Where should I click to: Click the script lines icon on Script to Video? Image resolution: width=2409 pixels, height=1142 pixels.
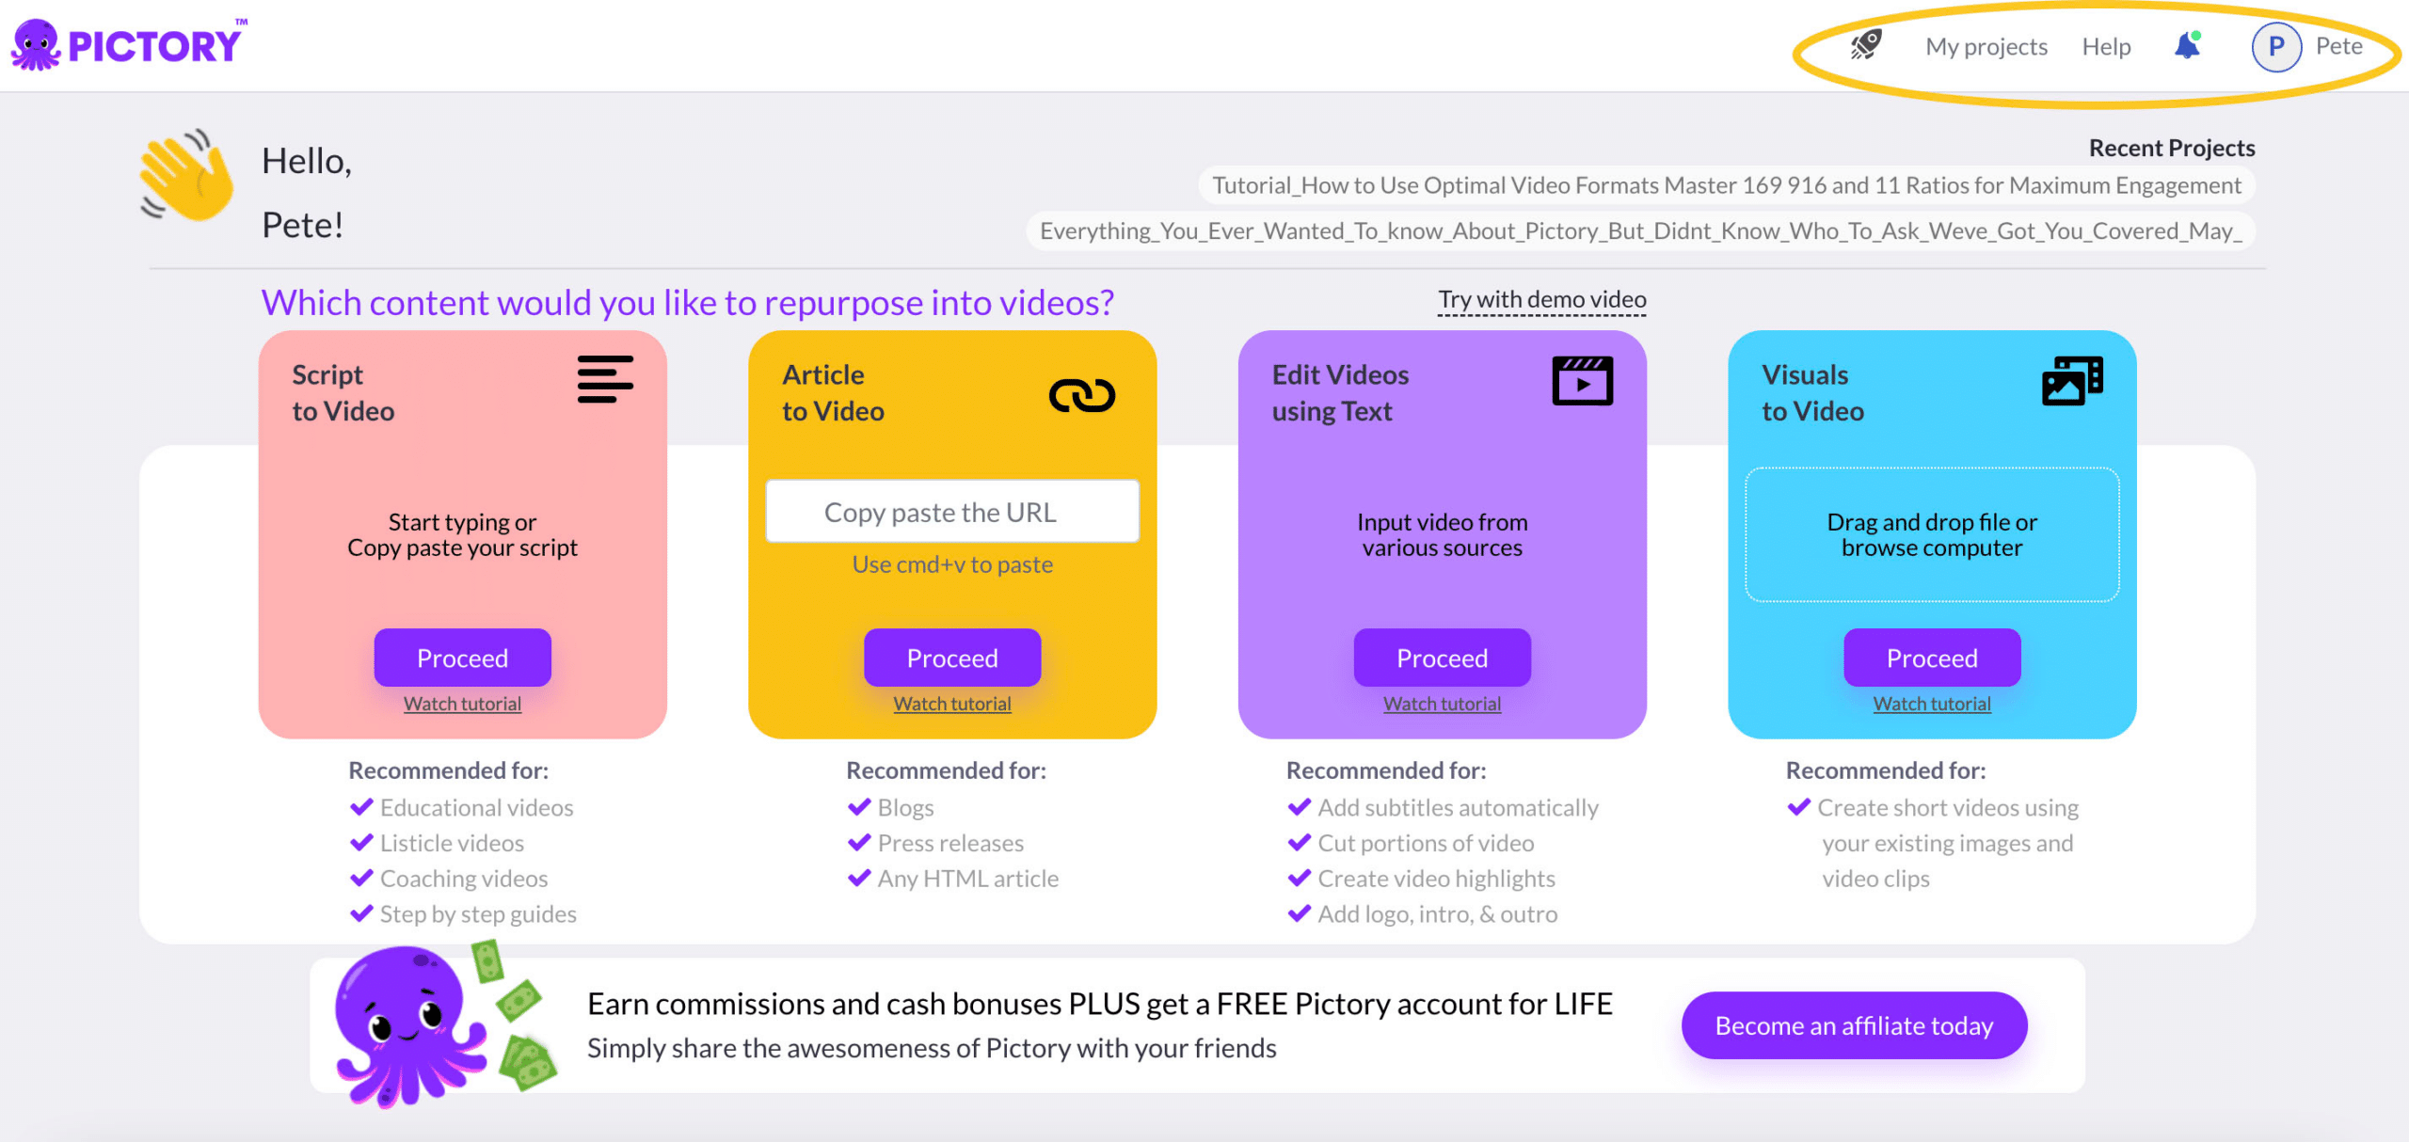[x=604, y=379]
